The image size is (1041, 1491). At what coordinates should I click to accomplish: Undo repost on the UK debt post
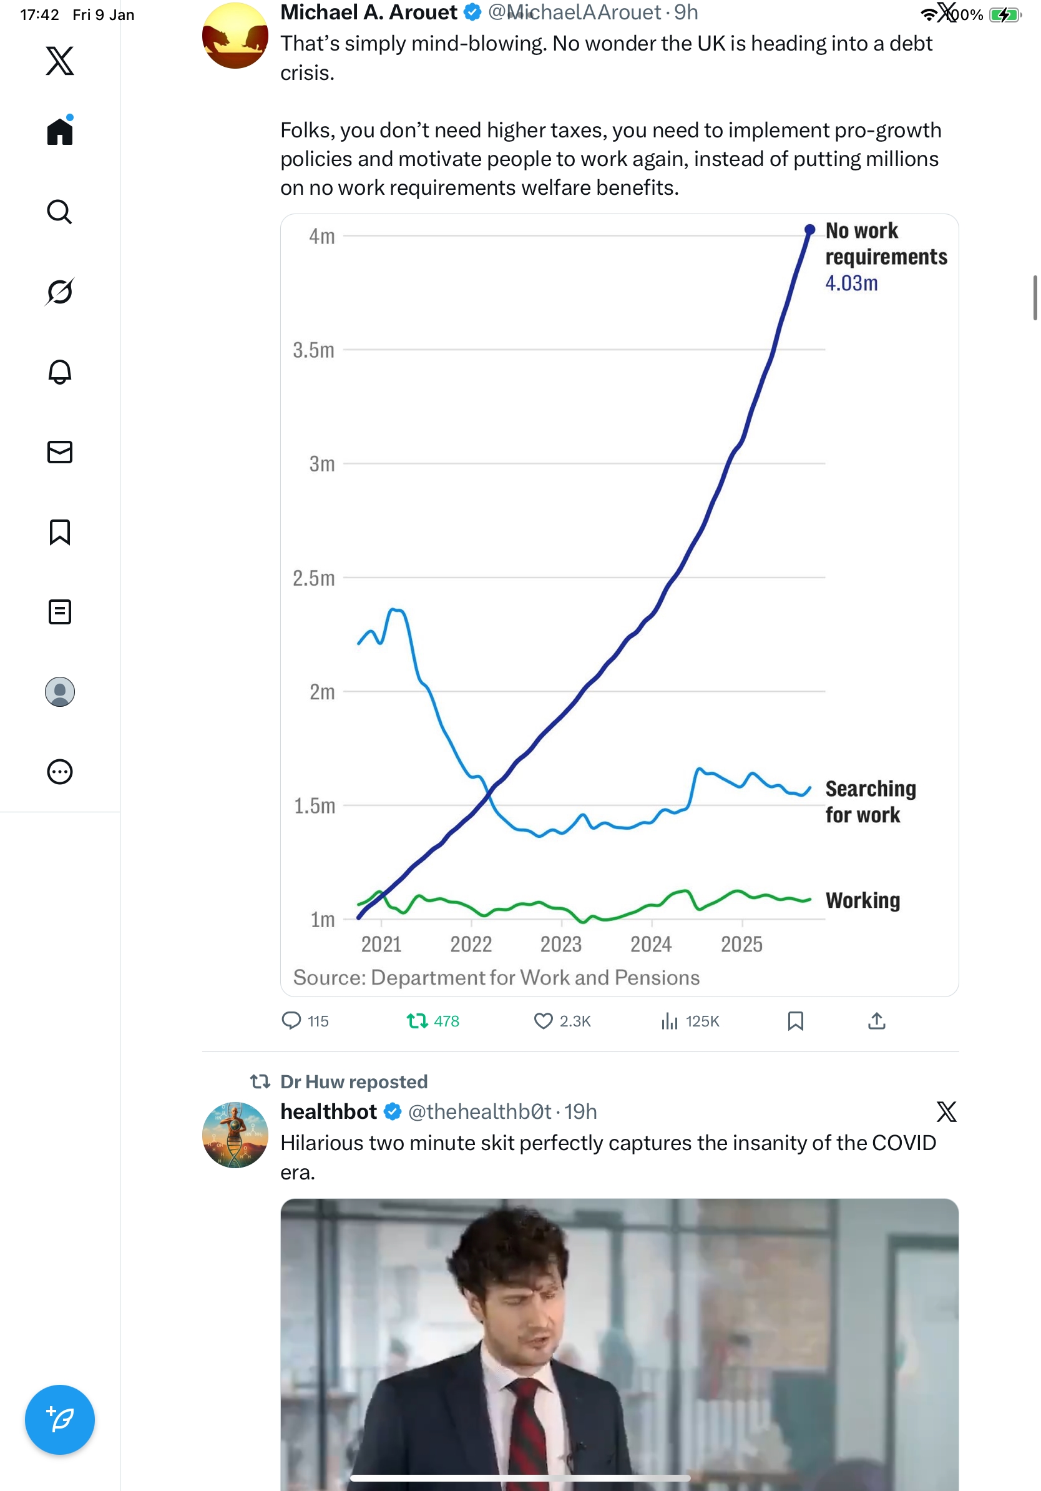point(418,1021)
